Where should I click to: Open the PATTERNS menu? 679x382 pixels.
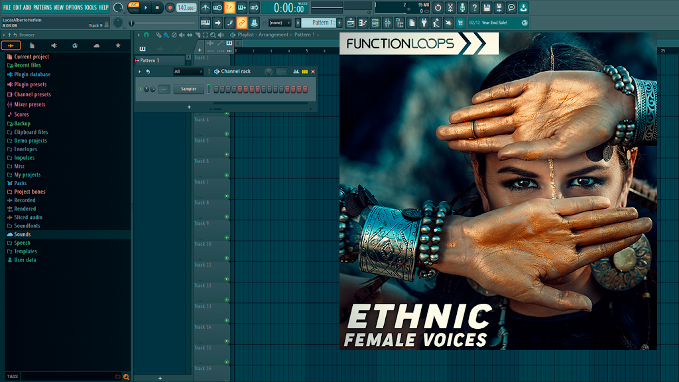tap(42, 7)
